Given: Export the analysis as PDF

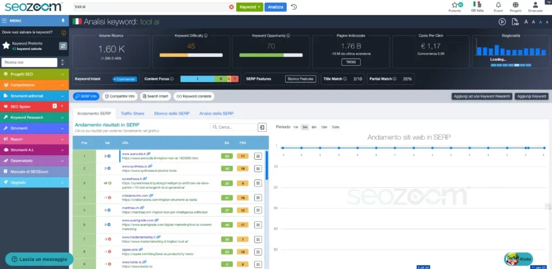Looking at the screenshot, I should (x=515, y=22).
